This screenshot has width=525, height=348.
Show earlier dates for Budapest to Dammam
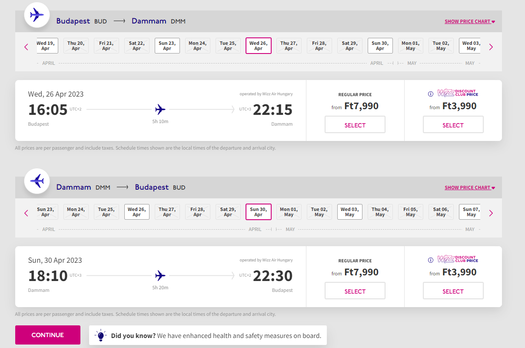tap(26, 47)
